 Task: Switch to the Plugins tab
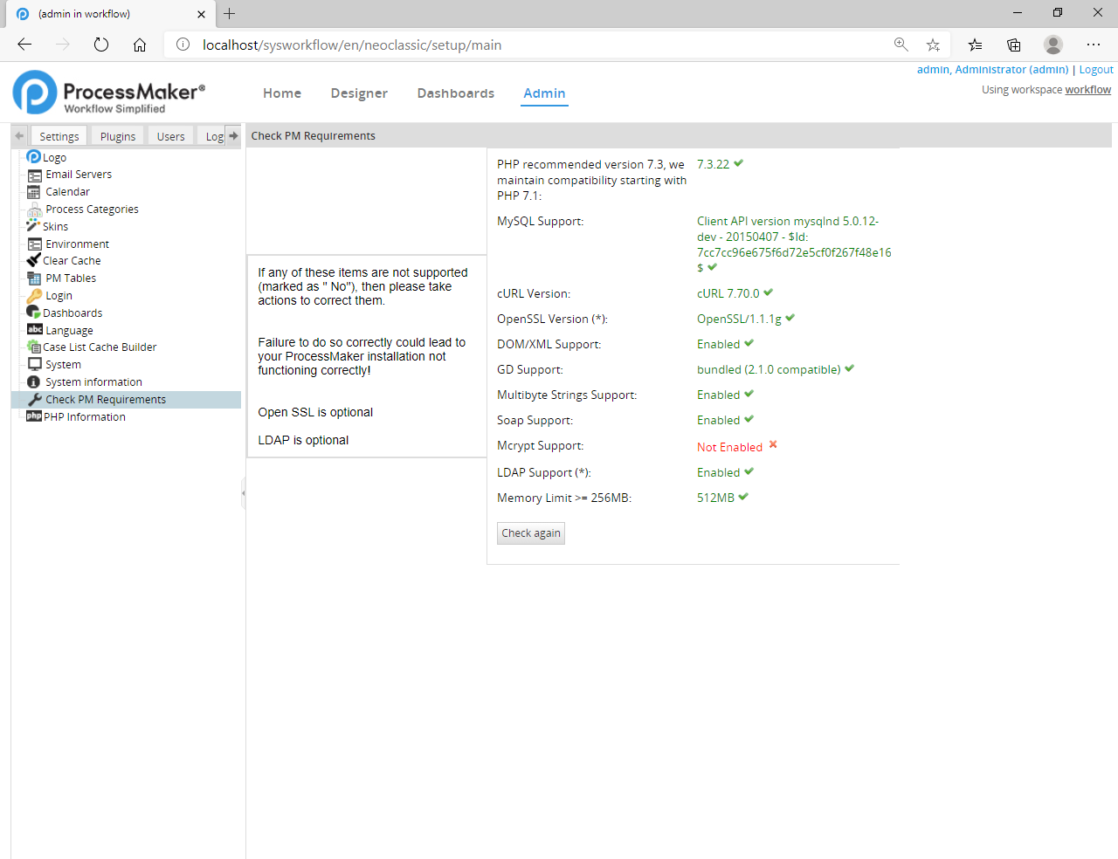(118, 136)
